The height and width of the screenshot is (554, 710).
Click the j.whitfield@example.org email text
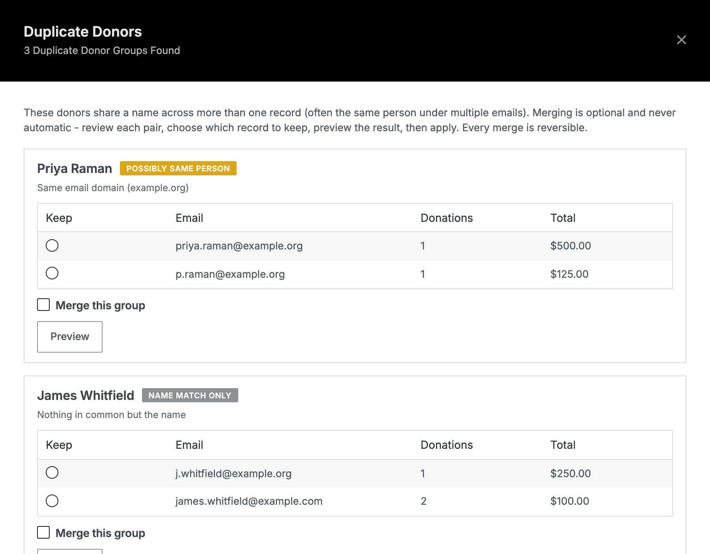[234, 474]
